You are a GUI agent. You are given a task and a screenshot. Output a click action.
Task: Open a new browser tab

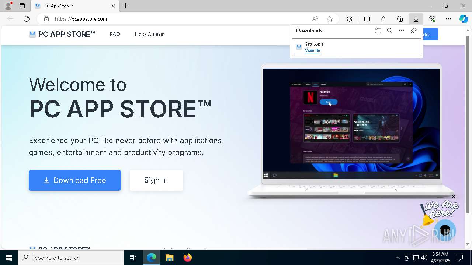126,6
